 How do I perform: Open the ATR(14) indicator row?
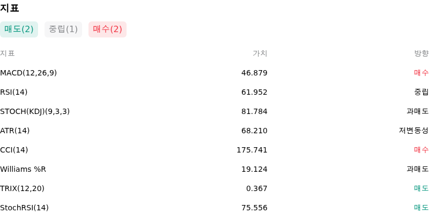pos(214,131)
